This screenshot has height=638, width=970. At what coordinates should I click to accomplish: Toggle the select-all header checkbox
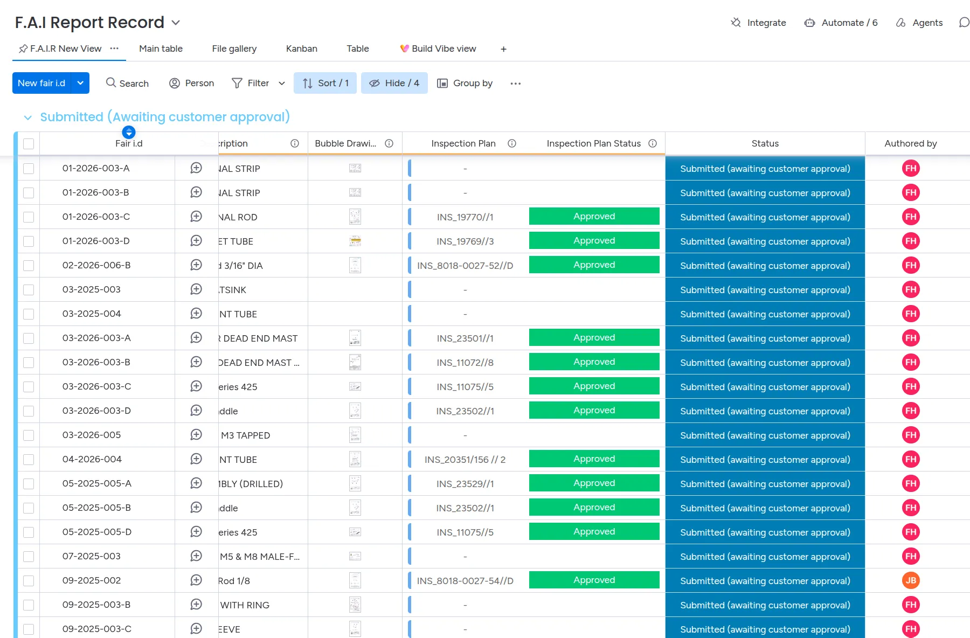[29, 144]
